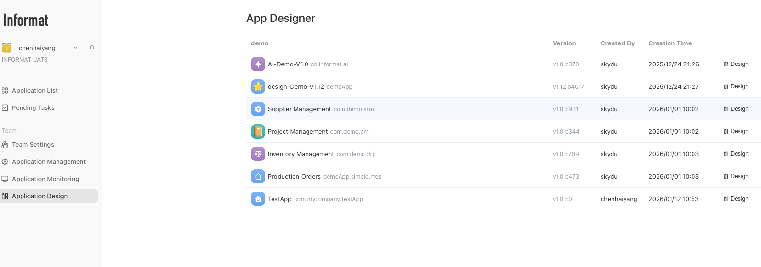Click the Inventory Management scales icon

point(258,154)
